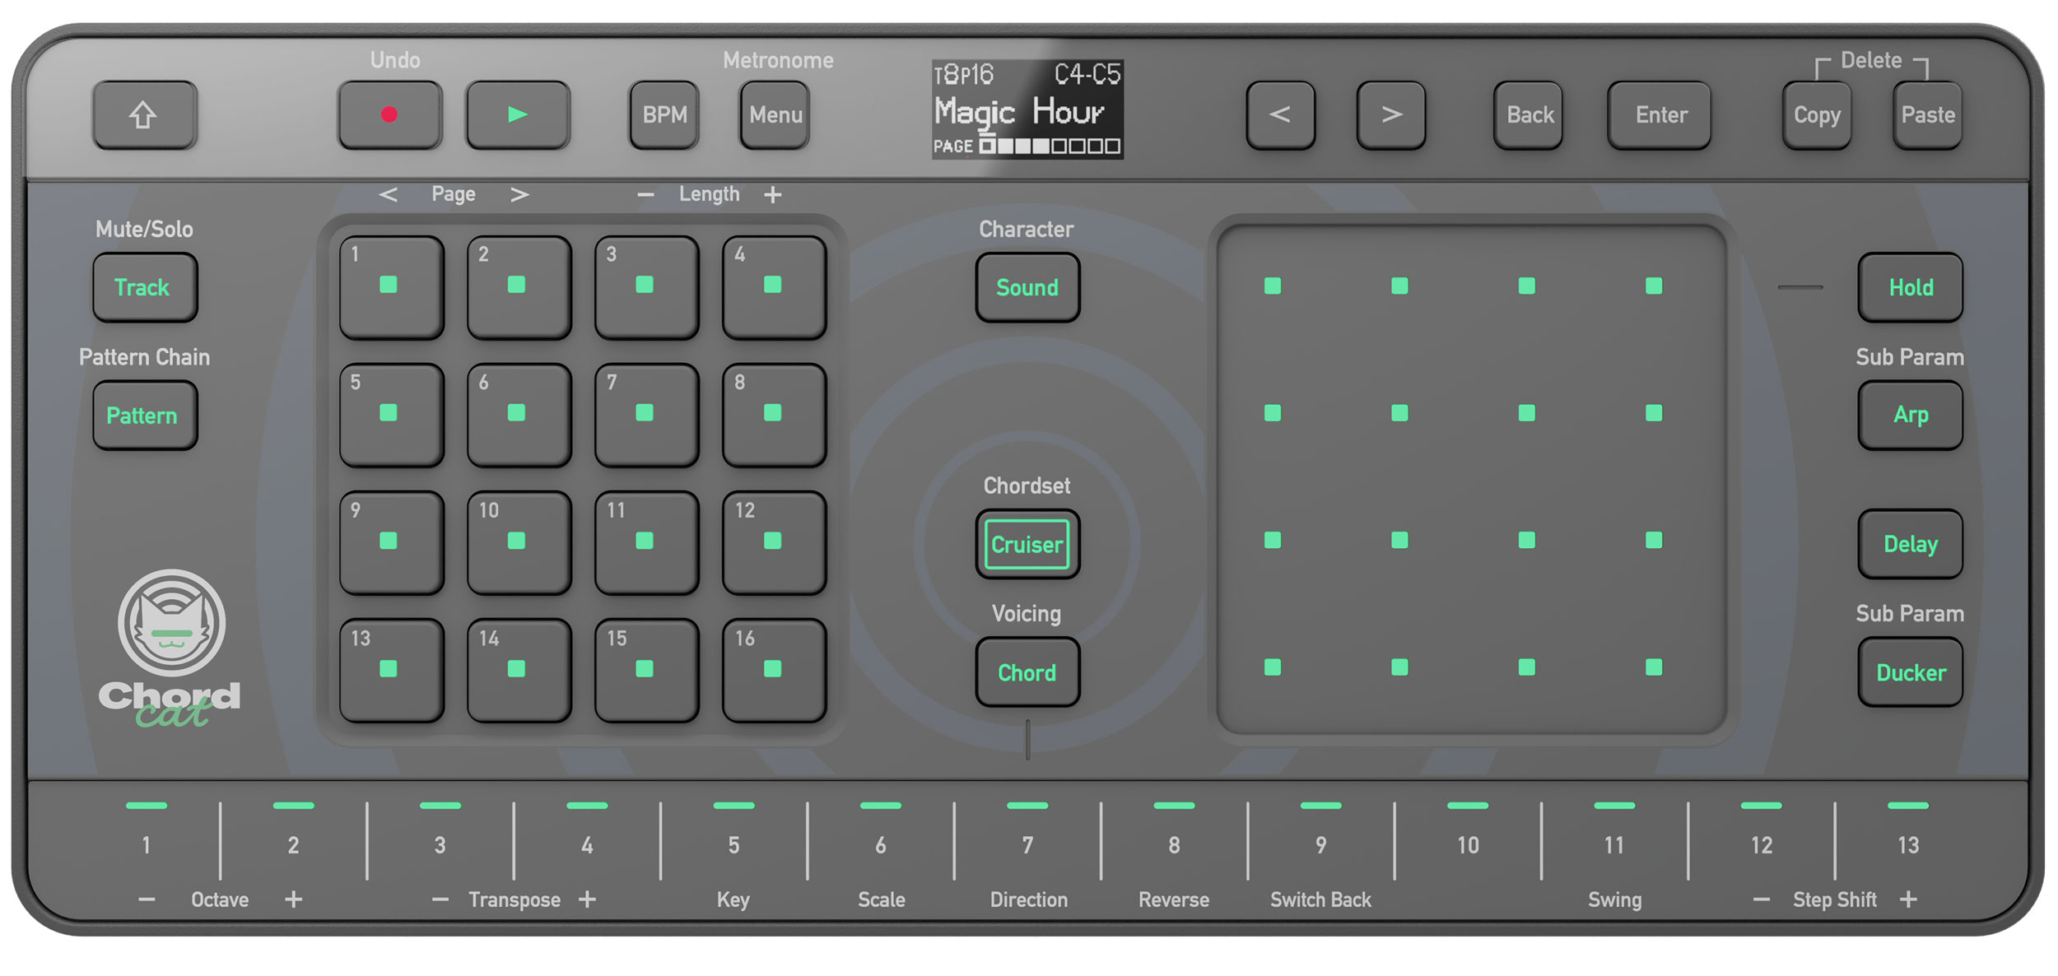The height and width of the screenshot is (976, 2058).
Task: Start recording with the red dot button
Action: (x=389, y=114)
